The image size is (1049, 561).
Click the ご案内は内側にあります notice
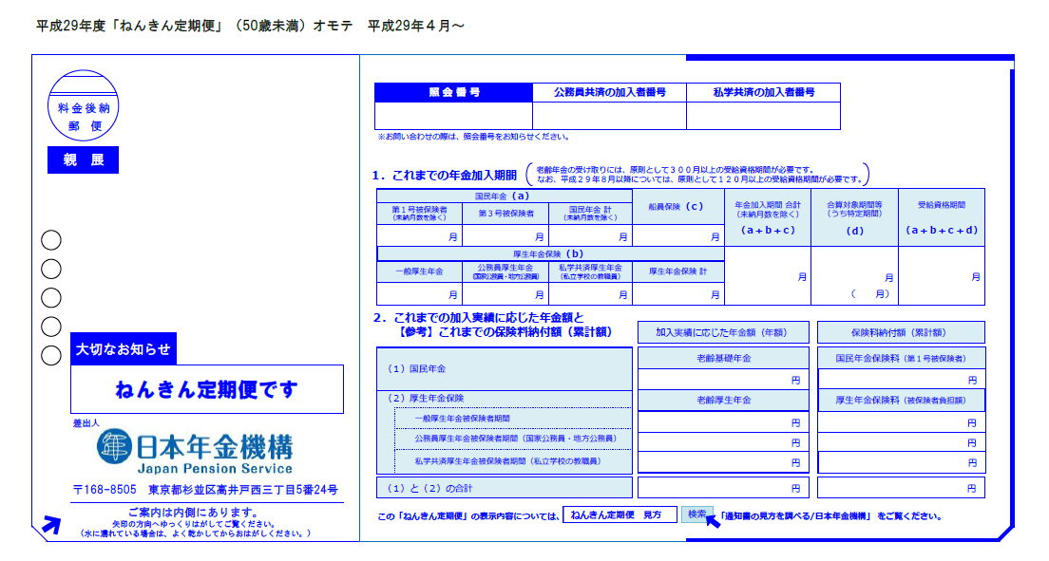tap(194, 513)
